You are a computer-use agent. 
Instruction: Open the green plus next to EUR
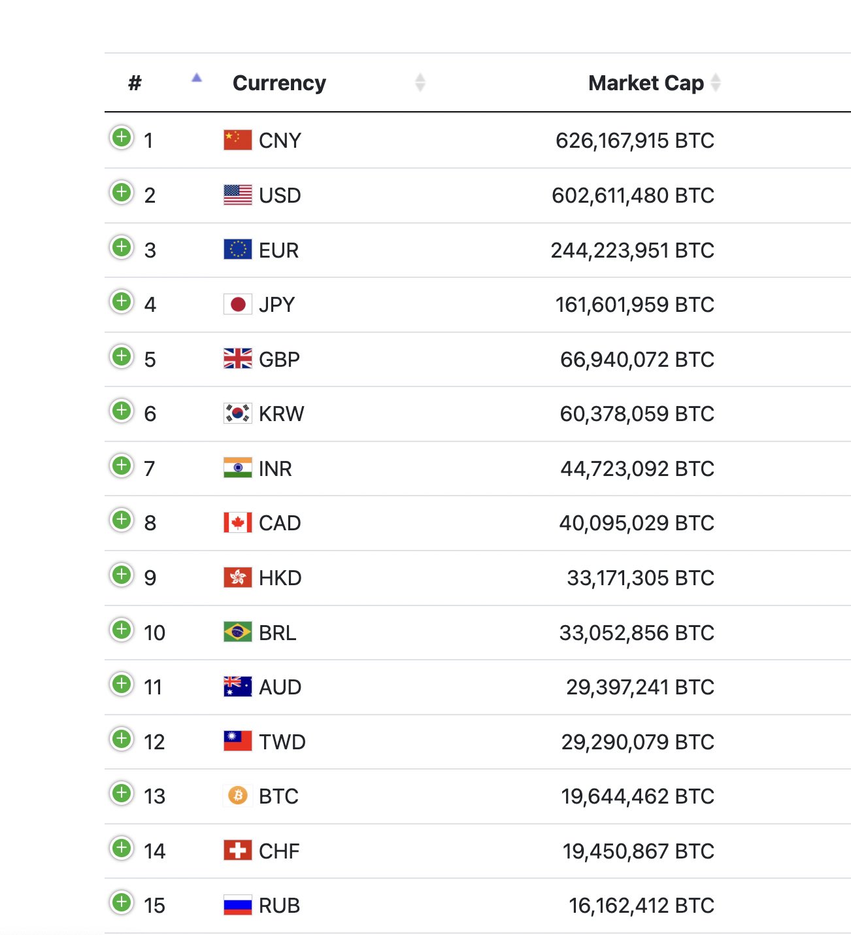(122, 248)
